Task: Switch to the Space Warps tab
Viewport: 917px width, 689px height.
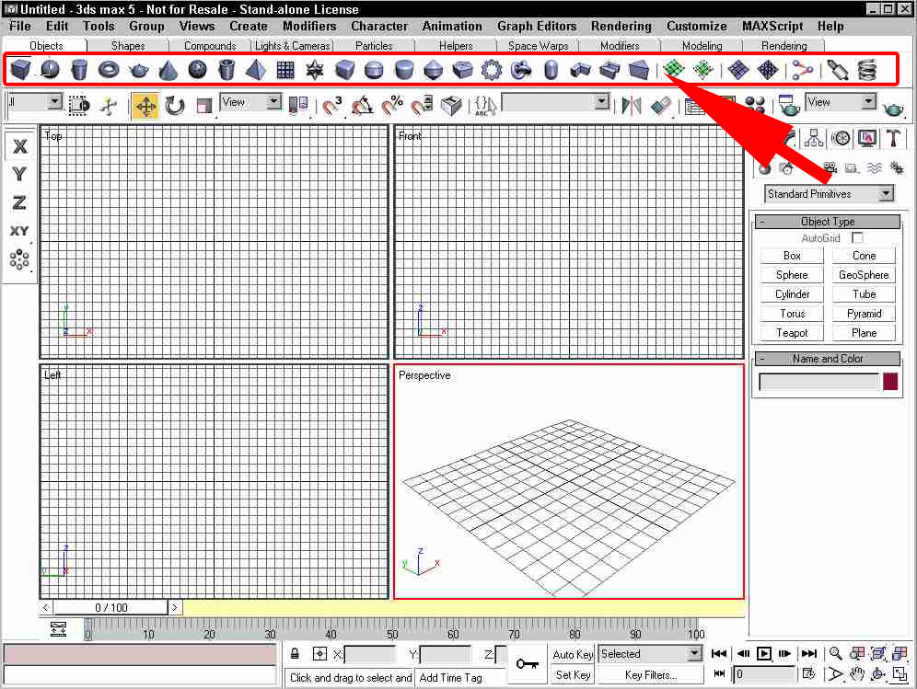Action: tap(538, 46)
